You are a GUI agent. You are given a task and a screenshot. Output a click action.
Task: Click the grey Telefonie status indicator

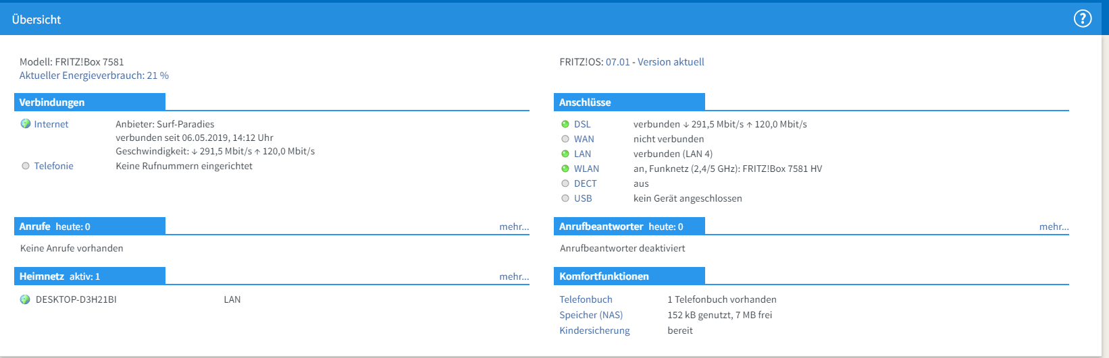[26, 166]
